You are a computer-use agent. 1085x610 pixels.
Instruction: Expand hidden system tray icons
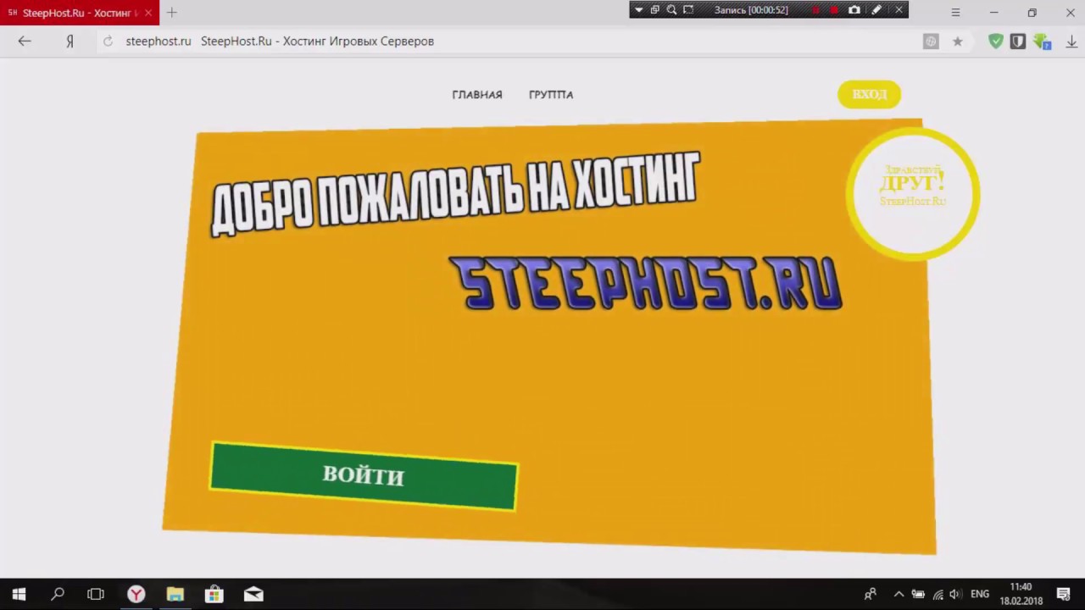coord(899,594)
